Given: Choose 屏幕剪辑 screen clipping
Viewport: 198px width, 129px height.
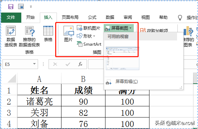Looking at the screenshot, I should [x=122, y=82].
